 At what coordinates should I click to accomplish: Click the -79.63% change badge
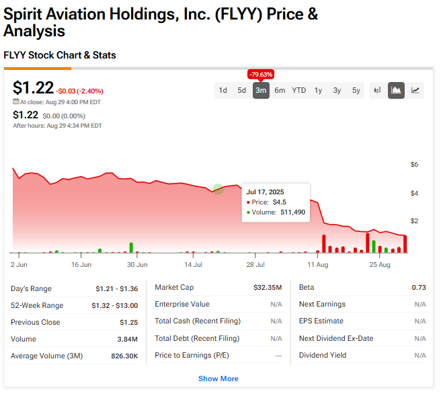(x=261, y=74)
